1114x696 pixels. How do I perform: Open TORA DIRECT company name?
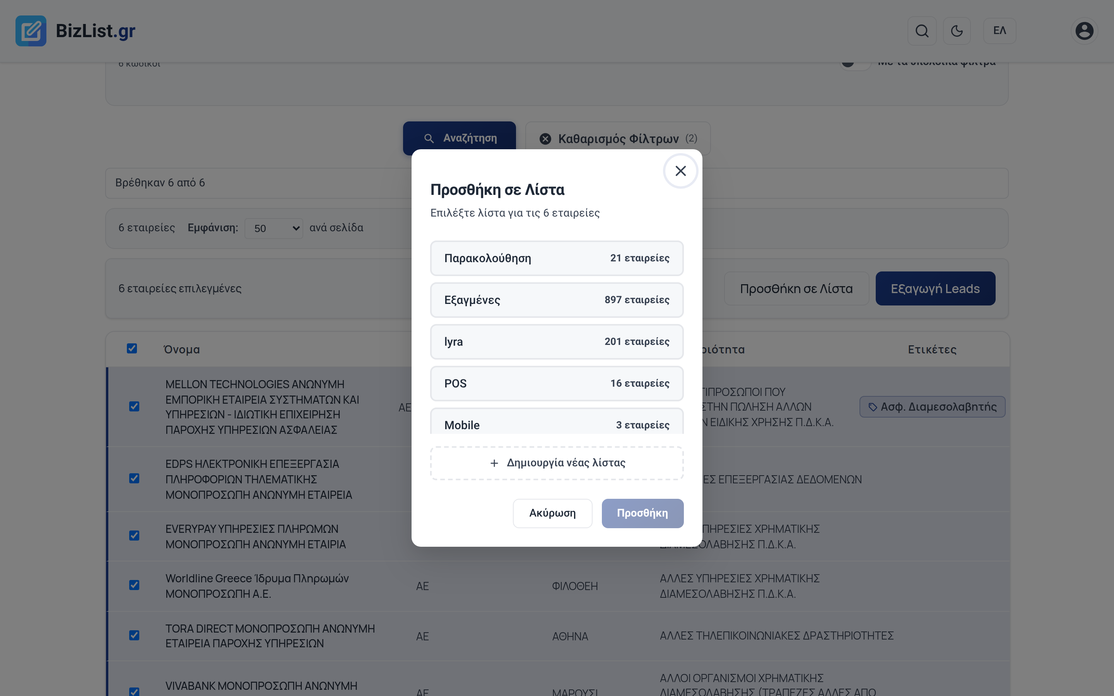(270, 636)
